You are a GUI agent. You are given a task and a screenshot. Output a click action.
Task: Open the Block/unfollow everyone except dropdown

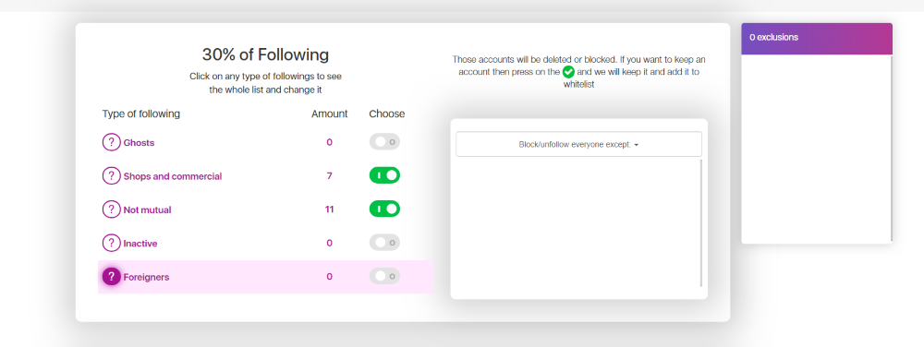pos(578,144)
